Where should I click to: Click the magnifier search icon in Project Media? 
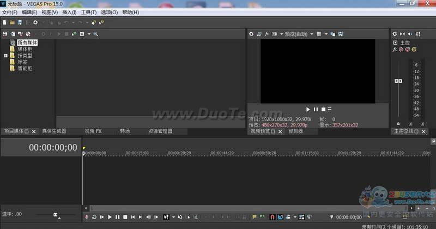tap(96, 34)
